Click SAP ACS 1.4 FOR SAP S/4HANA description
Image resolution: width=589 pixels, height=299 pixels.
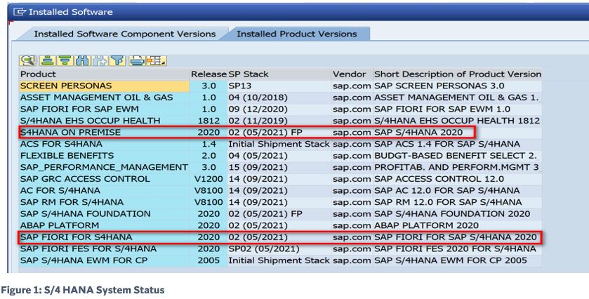click(457, 144)
